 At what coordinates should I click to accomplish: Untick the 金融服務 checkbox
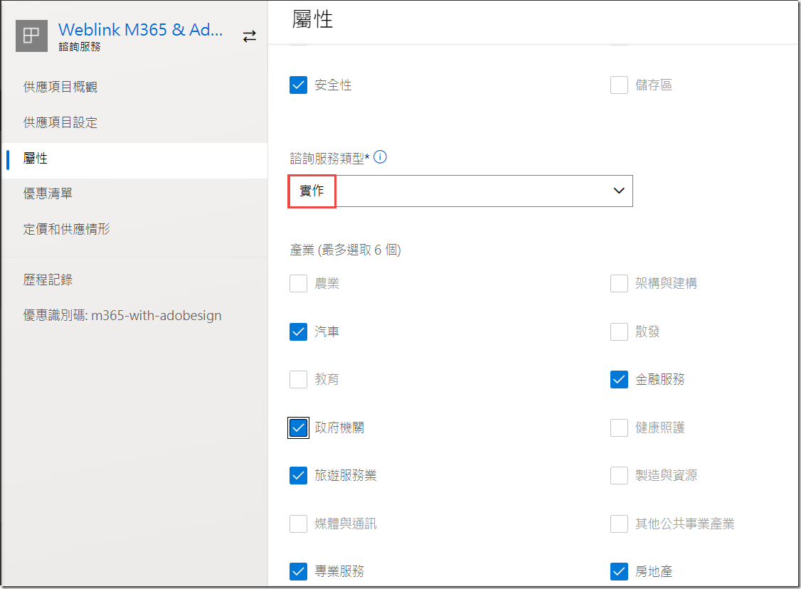tap(619, 379)
